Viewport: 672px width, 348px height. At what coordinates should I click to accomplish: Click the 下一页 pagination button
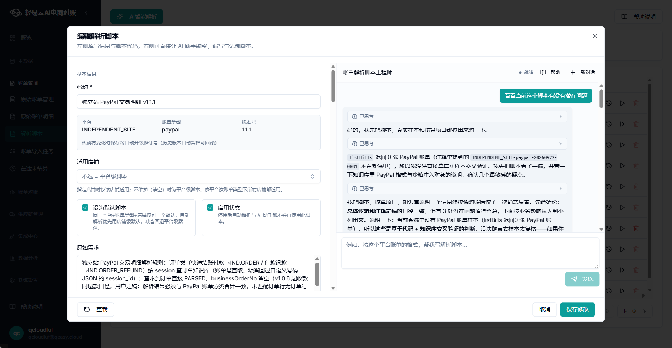pos(634,311)
